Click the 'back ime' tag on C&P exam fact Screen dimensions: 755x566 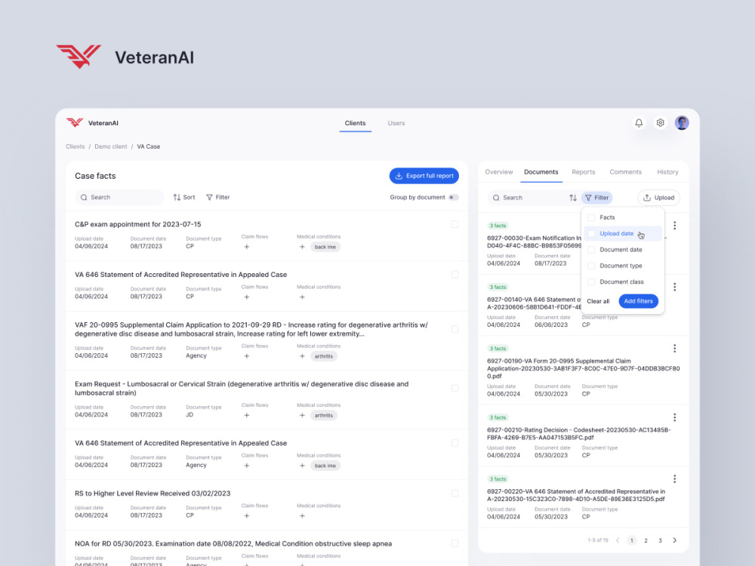tap(325, 247)
